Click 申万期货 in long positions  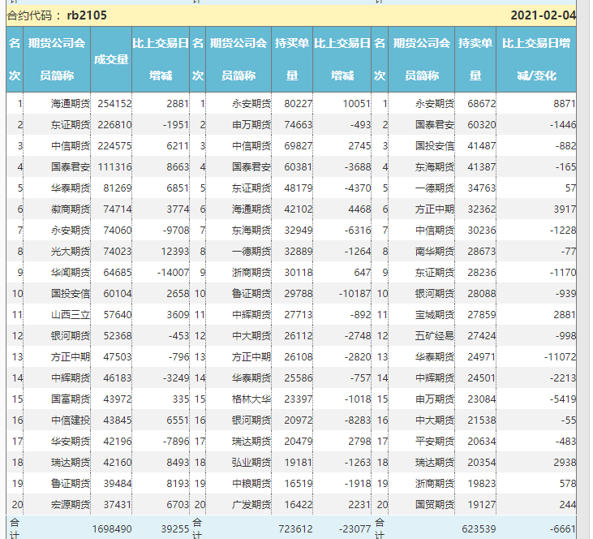(x=251, y=125)
